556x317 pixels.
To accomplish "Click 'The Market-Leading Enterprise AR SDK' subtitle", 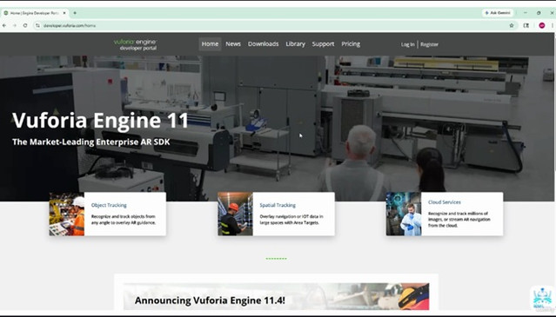I will pos(91,142).
